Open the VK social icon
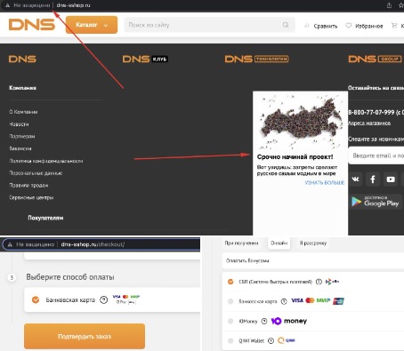404x351 pixels. click(x=355, y=179)
